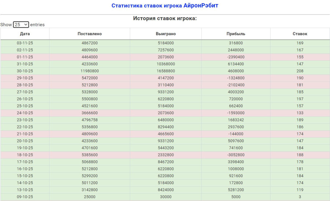Sort table by the Дата column header

[25, 34]
